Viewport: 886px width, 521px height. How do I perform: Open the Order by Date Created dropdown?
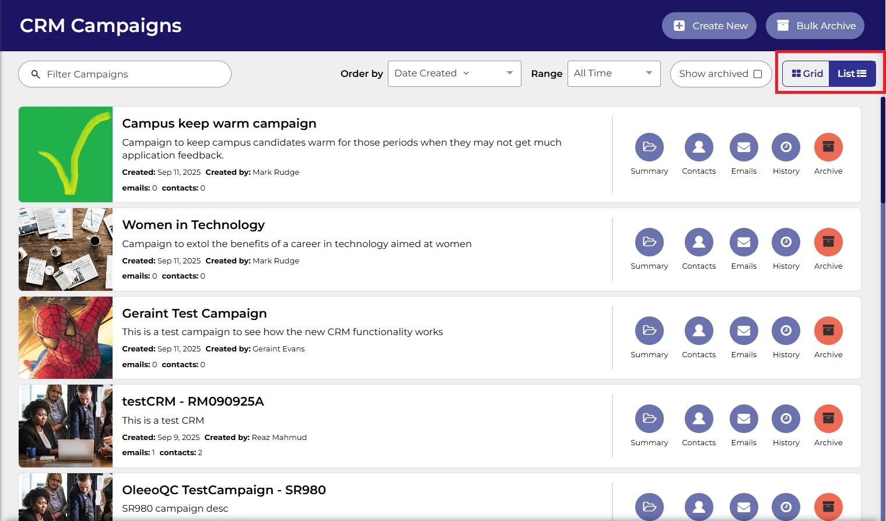[454, 73]
